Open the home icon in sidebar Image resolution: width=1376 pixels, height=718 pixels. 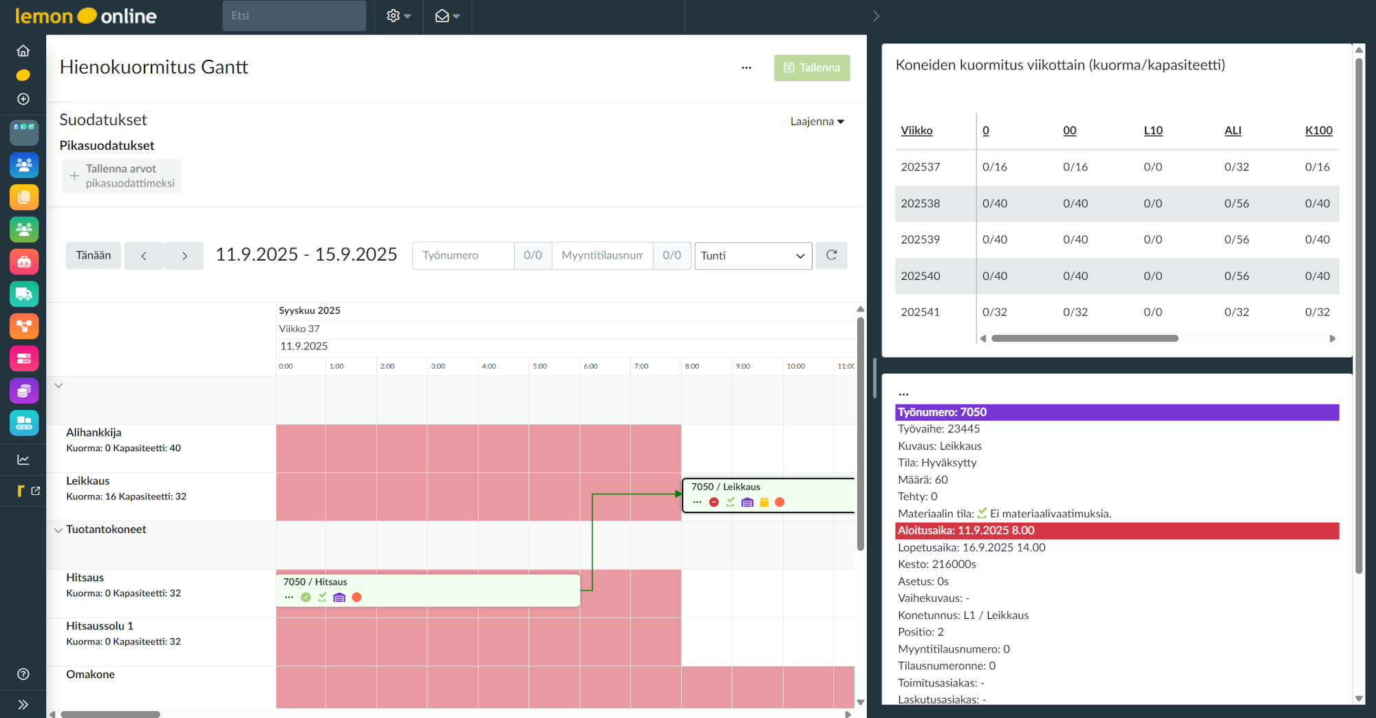23,51
